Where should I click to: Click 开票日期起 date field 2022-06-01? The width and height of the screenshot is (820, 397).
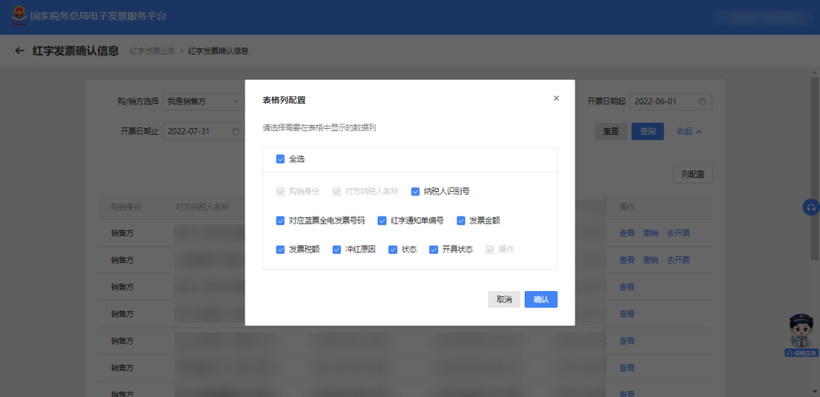pyautogui.click(x=670, y=102)
